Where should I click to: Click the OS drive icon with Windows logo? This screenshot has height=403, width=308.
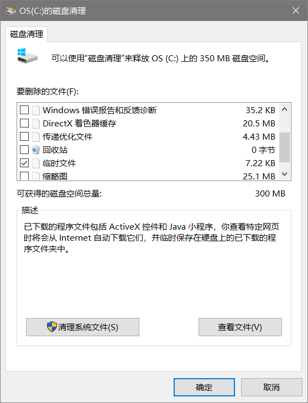(27, 56)
